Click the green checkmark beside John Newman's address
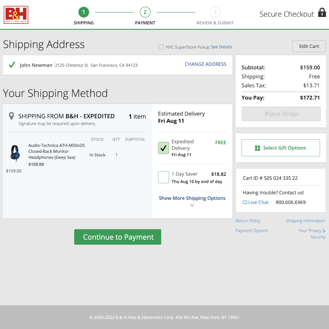The image size is (329, 329). [x=12, y=65]
